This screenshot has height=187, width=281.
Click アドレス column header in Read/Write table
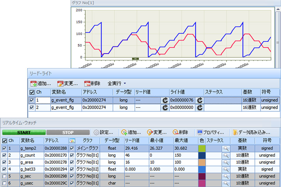coord(97,92)
